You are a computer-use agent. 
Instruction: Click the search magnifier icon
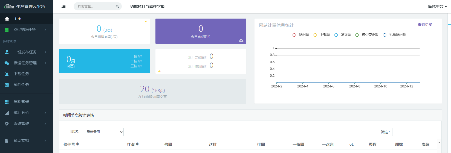pos(117,6)
